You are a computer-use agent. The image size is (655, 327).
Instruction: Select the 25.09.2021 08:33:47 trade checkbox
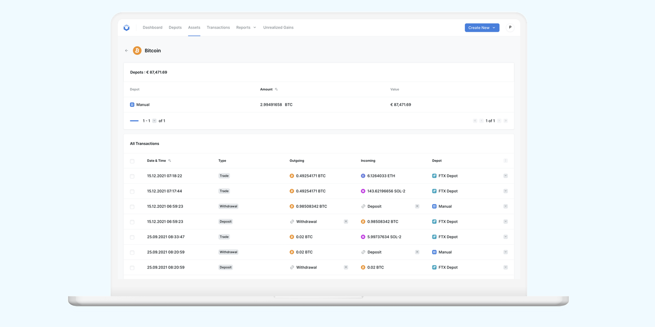[132, 237]
